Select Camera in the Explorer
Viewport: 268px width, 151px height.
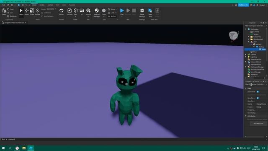(256, 32)
